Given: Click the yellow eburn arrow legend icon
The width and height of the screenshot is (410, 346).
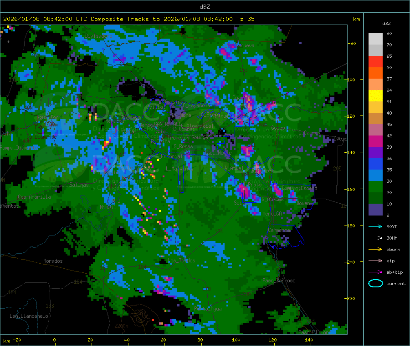Looking at the screenshot, I should coord(375,250).
